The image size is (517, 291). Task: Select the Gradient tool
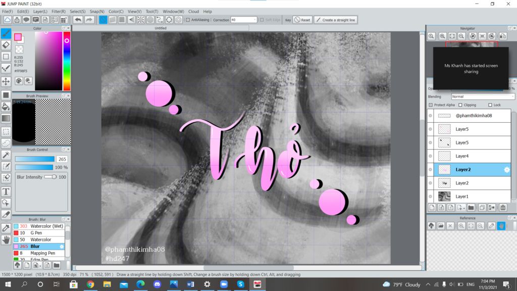click(6, 118)
